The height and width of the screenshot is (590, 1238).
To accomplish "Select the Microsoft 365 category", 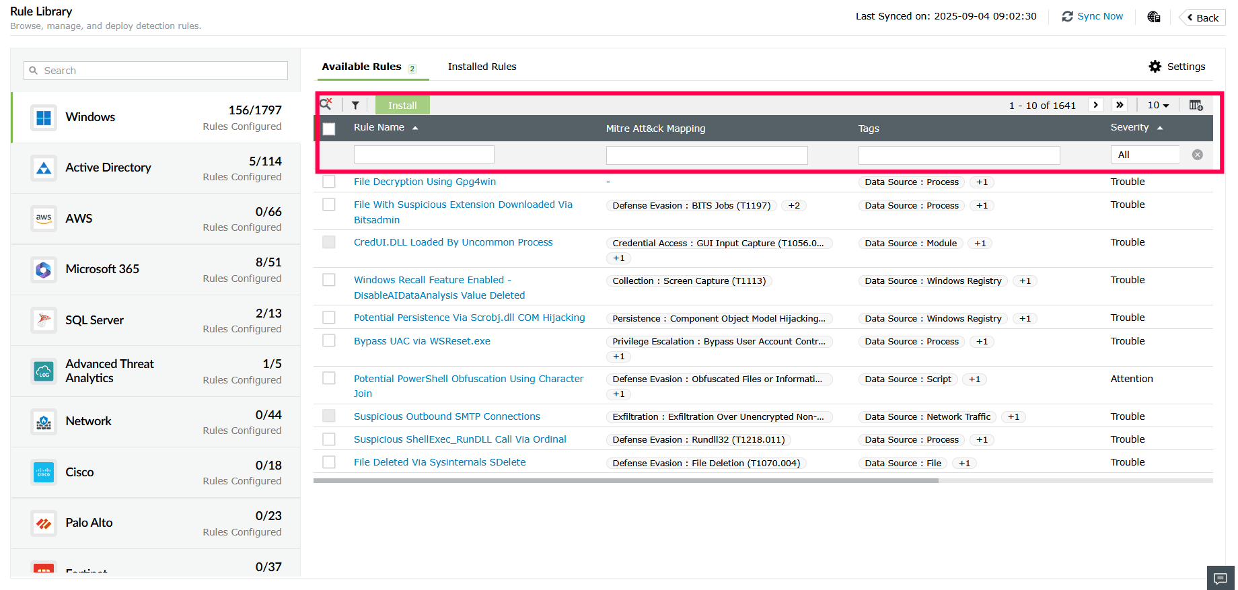I will coord(156,270).
